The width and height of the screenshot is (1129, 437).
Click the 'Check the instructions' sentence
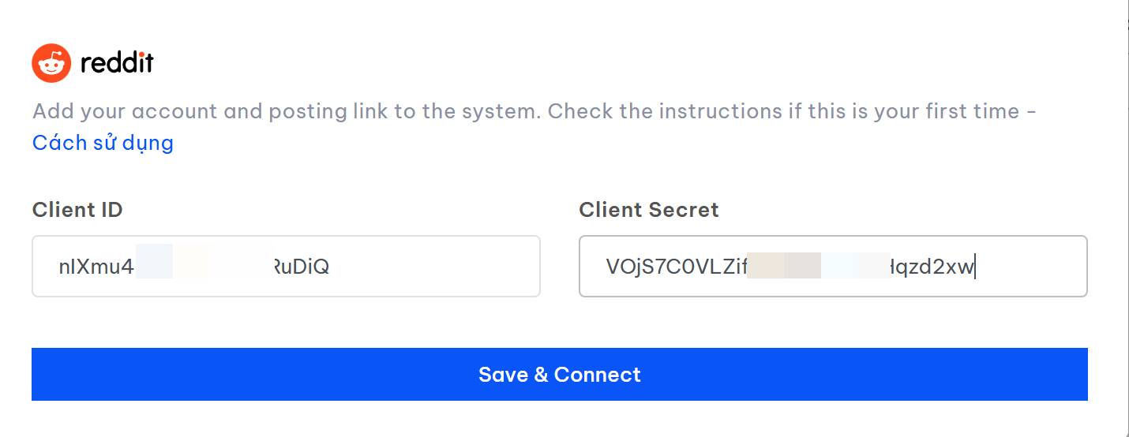[790, 111]
